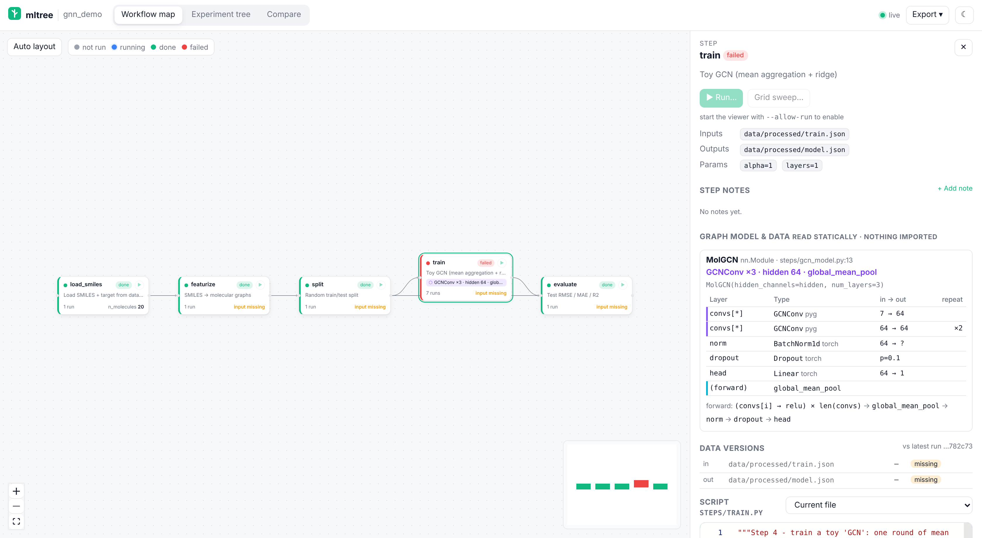Click the gnn_demo project name
The width and height of the screenshot is (982, 538).
pos(82,15)
